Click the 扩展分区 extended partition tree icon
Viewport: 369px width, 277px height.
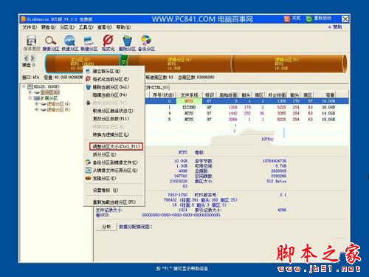(37, 98)
